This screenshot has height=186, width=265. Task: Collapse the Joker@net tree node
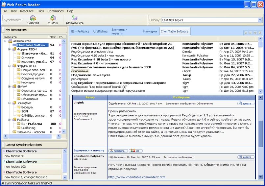[x=10, y=103]
